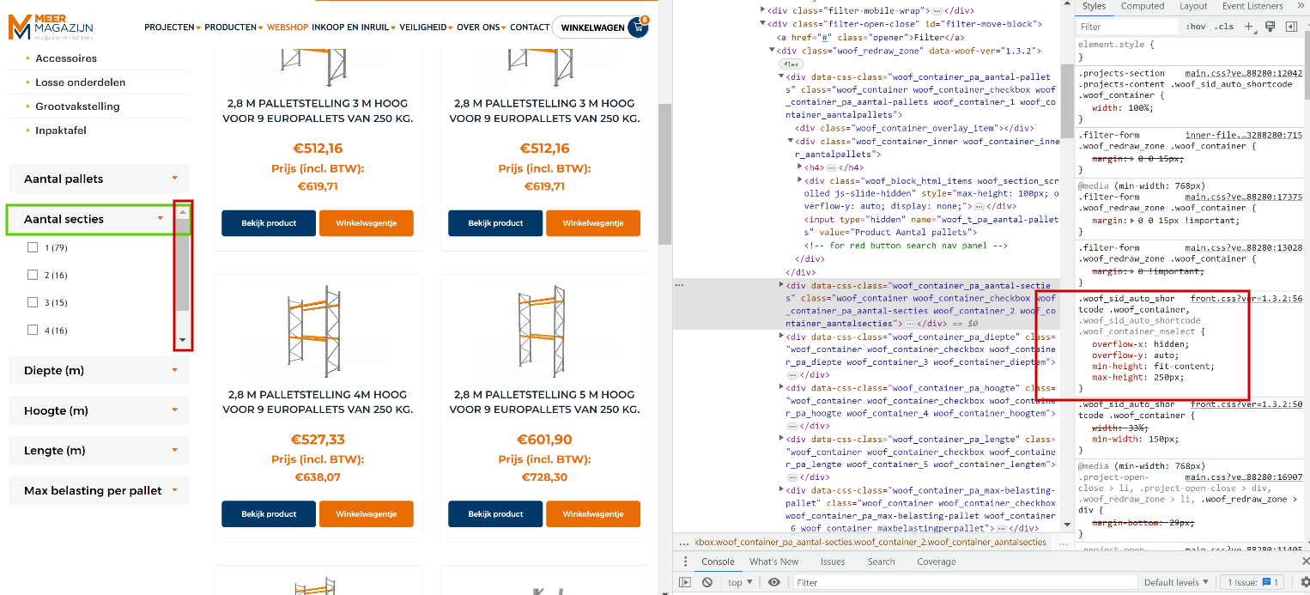The height and width of the screenshot is (595, 1310).
Task: Create a live expression with eye icon
Action: (x=774, y=582)
